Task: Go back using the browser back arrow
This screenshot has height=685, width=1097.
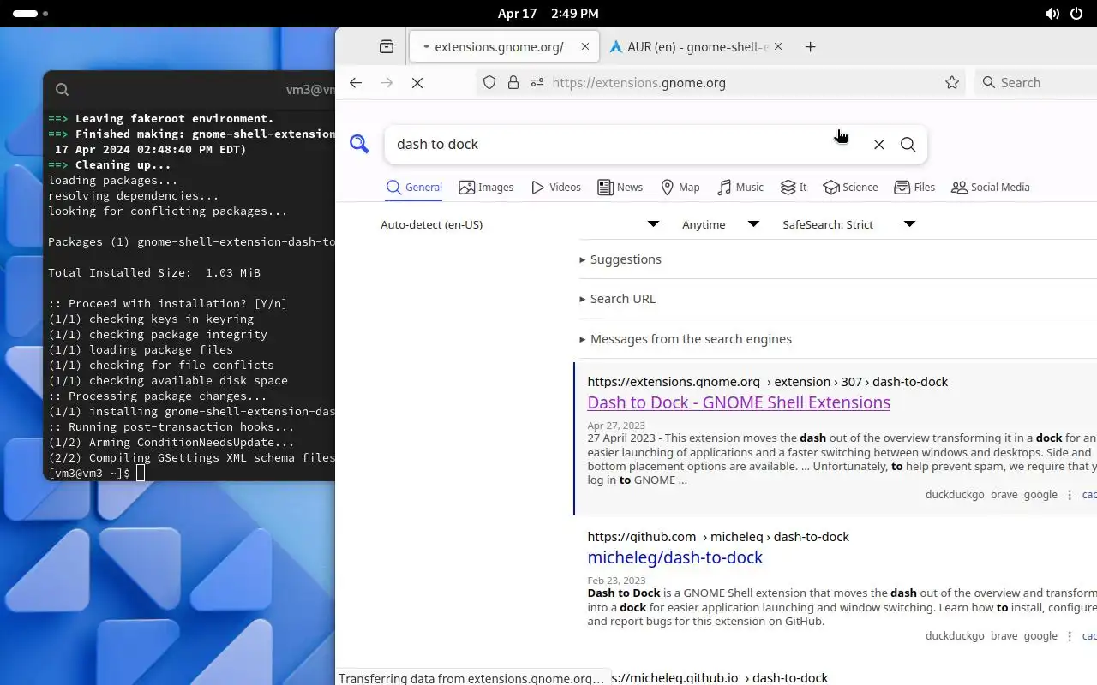Action: point(356,83)
